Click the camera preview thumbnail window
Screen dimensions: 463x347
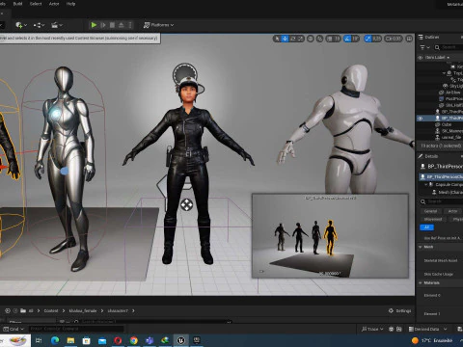(330, 235)
